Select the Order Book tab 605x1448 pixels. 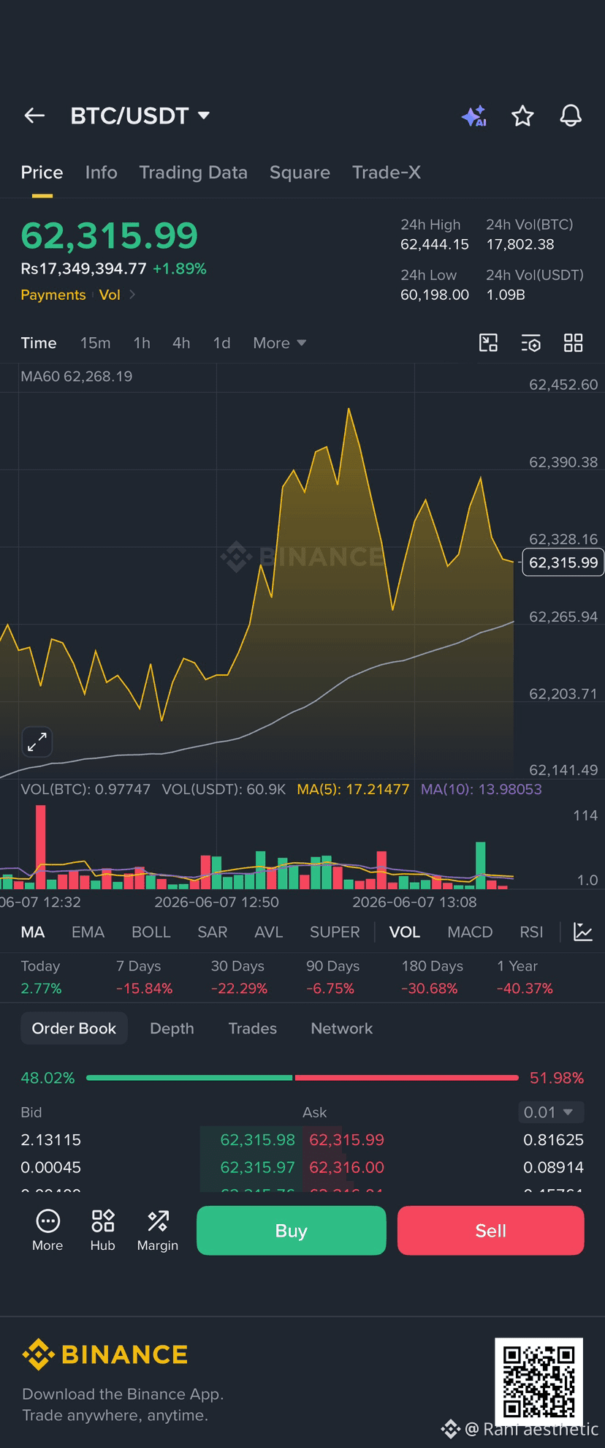coord(74,1028)
